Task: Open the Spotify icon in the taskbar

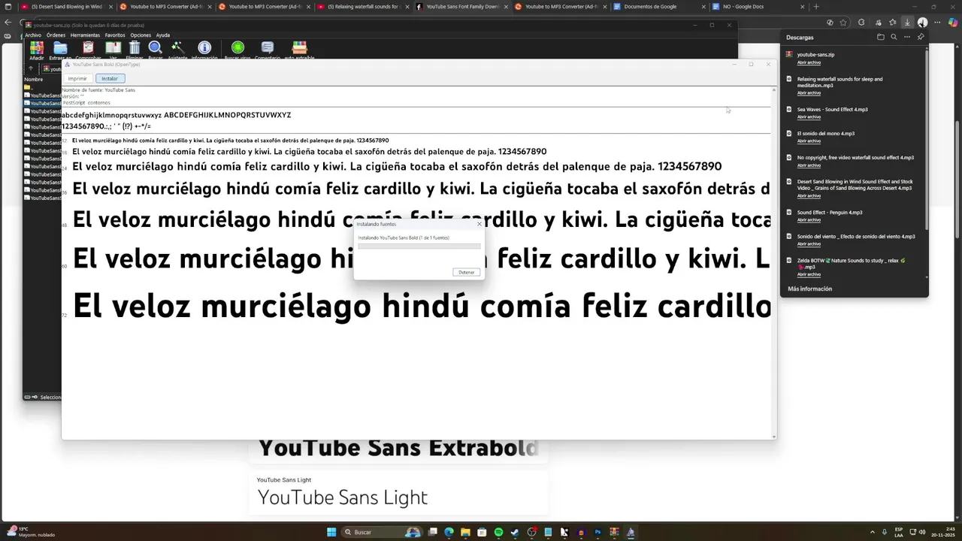Action: click(x=498, y=532)
